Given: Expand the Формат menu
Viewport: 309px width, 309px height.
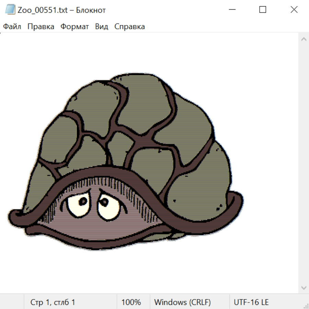Looking at the screenshot, I should 75,27.
